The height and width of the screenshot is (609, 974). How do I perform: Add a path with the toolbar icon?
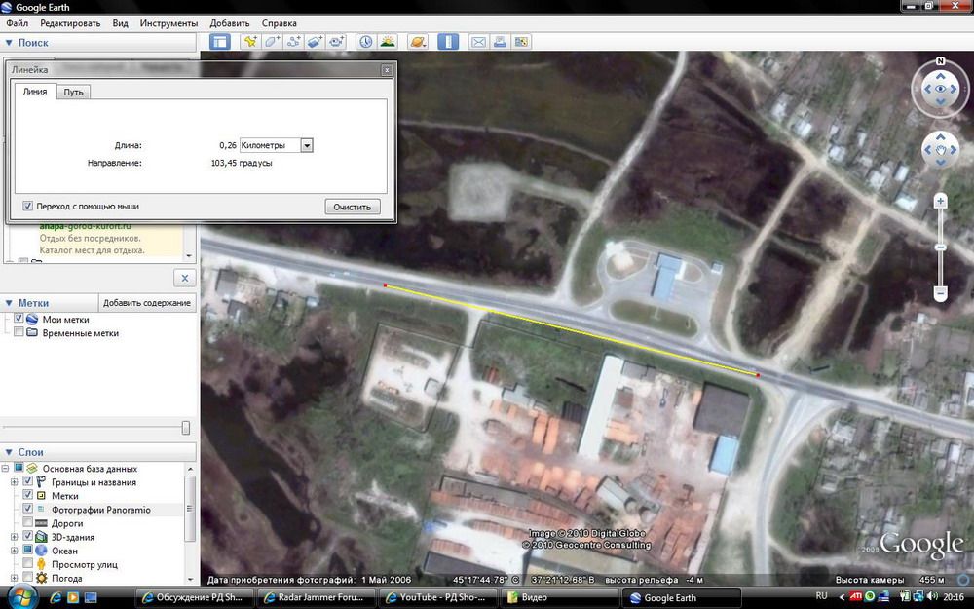[293, 42]
